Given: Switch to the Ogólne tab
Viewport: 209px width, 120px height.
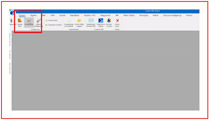Looking at the screenshot, I should [33, 15].
